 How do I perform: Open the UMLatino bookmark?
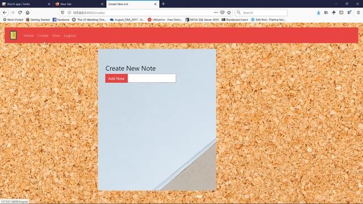click(165, 20)
